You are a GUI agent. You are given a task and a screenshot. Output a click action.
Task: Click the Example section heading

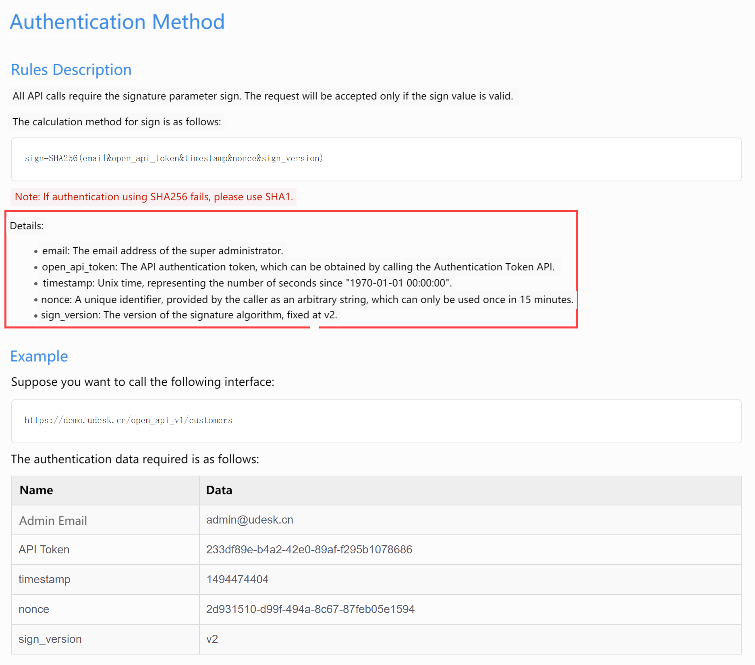point(39,356)
